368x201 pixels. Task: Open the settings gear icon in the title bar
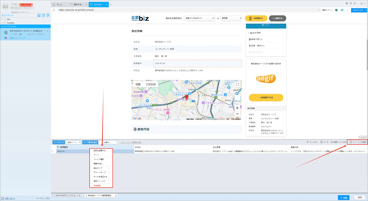coord(354,3)
